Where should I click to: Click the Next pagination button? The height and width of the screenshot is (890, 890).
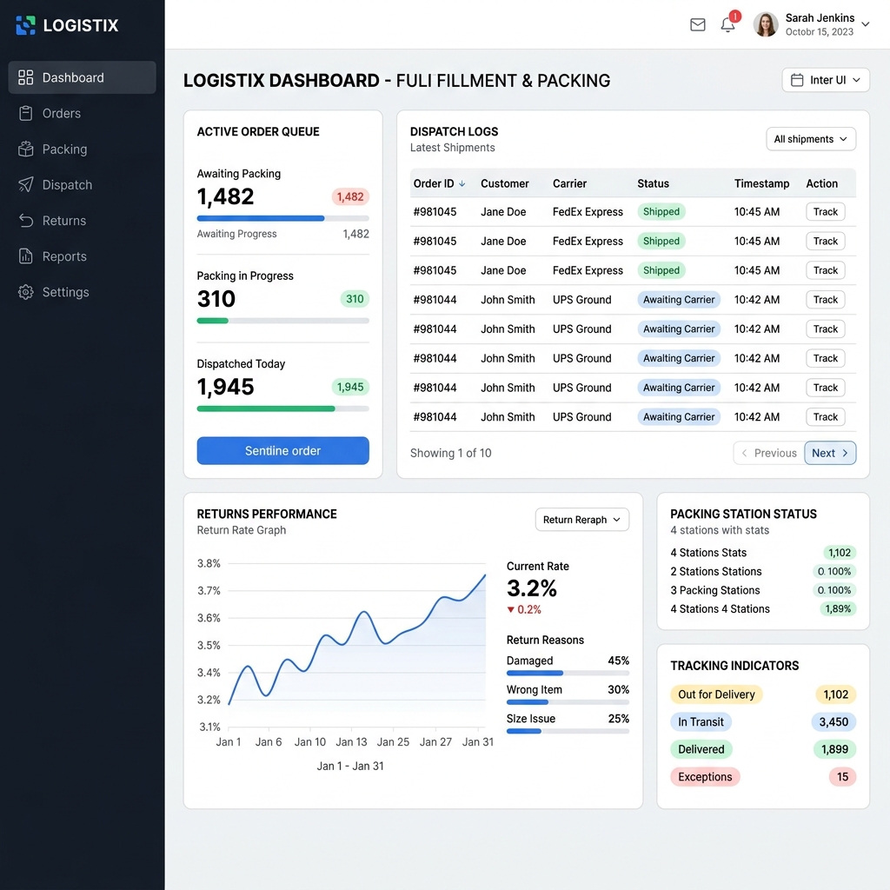click(x=830, y=453)
